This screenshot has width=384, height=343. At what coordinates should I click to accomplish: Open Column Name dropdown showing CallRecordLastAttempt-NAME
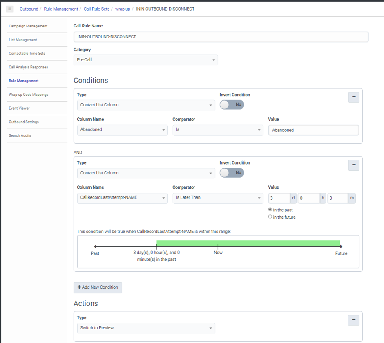point(122,198)
